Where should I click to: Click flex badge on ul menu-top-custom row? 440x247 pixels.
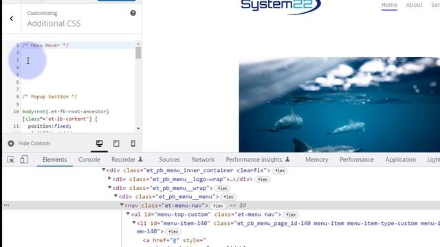(291, 215)
